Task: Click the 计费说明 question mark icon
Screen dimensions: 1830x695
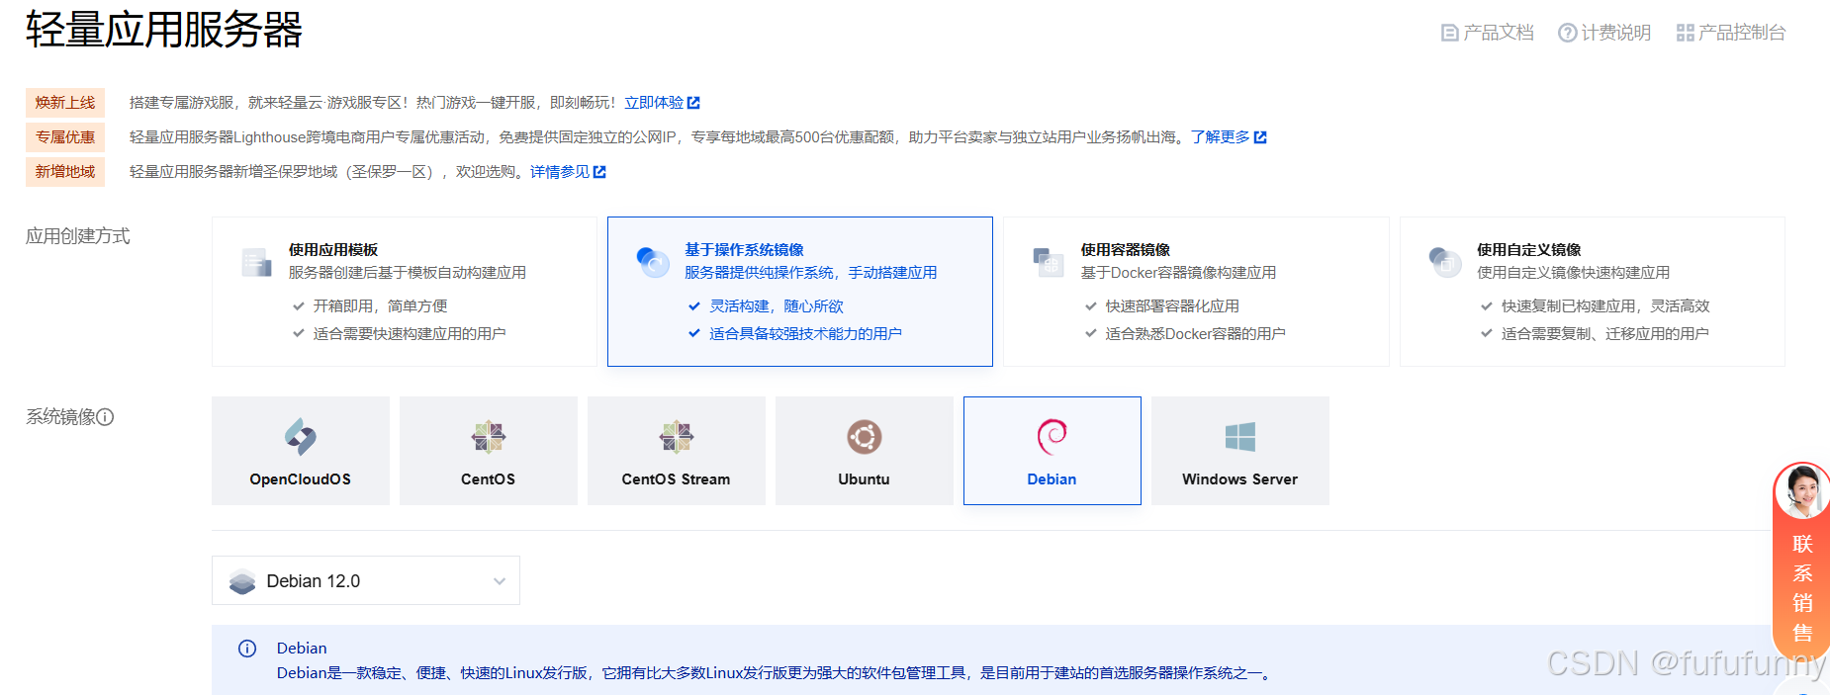Action: coord(1567,33)
